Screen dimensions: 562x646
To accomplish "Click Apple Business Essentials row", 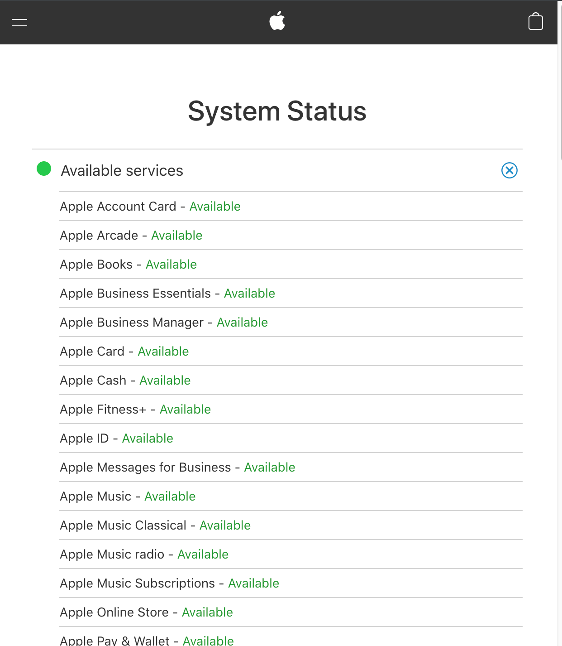I will 167,294.
